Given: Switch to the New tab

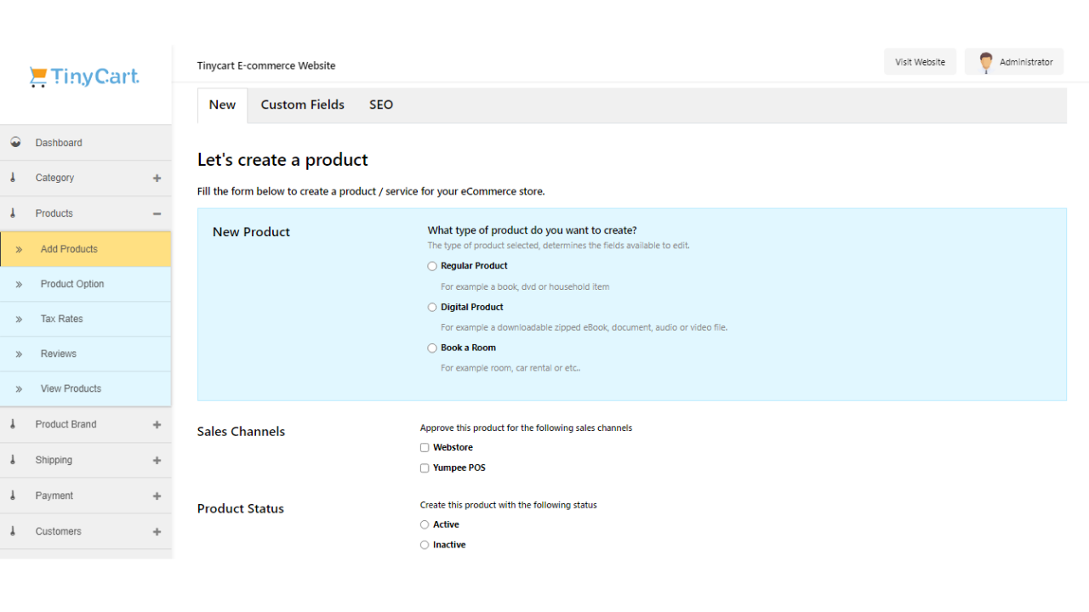Looking at the screenshot, I should (x=222, y=105).
